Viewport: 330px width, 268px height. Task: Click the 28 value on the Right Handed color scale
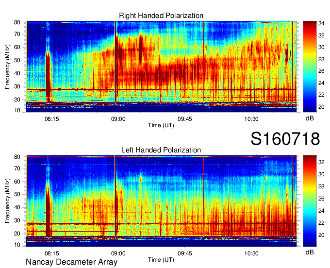[x=321, y=59]
